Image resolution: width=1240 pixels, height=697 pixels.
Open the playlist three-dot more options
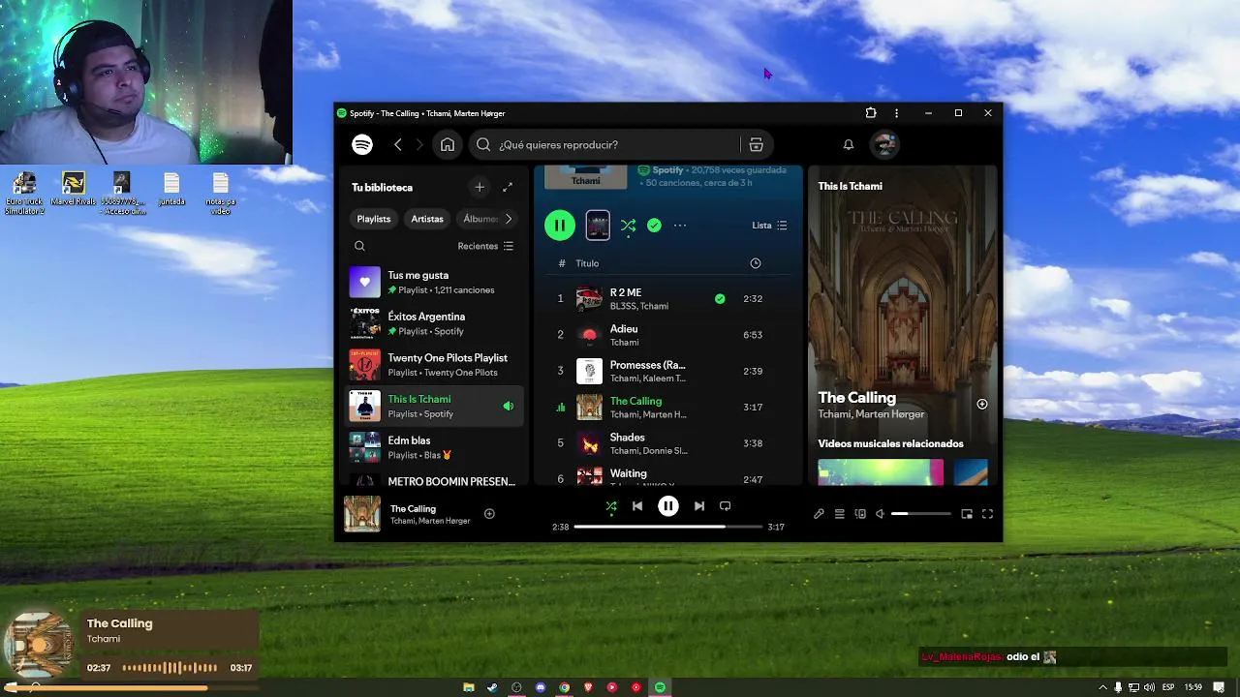(x=680, y=226)
